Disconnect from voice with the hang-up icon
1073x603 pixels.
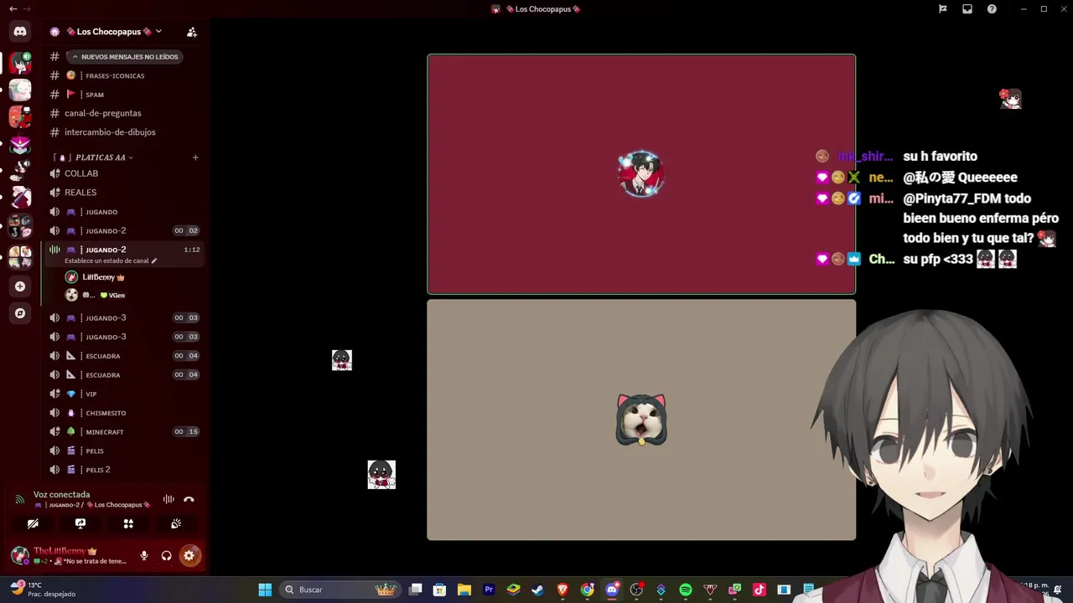coord(189,499)
